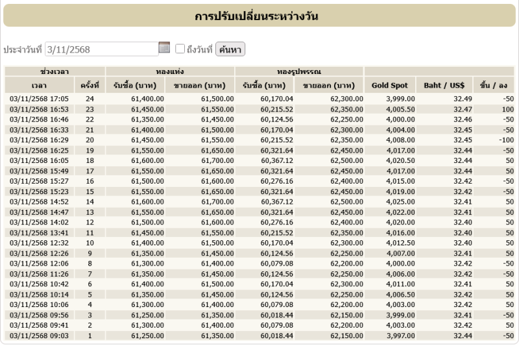This screenshot has height=346, width=519.
Task: Click the ช่วงเวลา group header
Action: pyautogui.click(x=55, y=71)
